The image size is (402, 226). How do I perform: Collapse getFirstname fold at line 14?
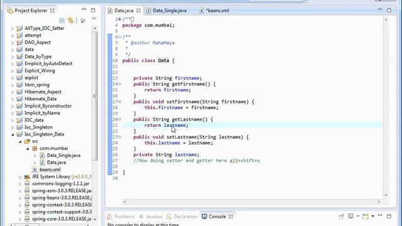click(119, 84)
